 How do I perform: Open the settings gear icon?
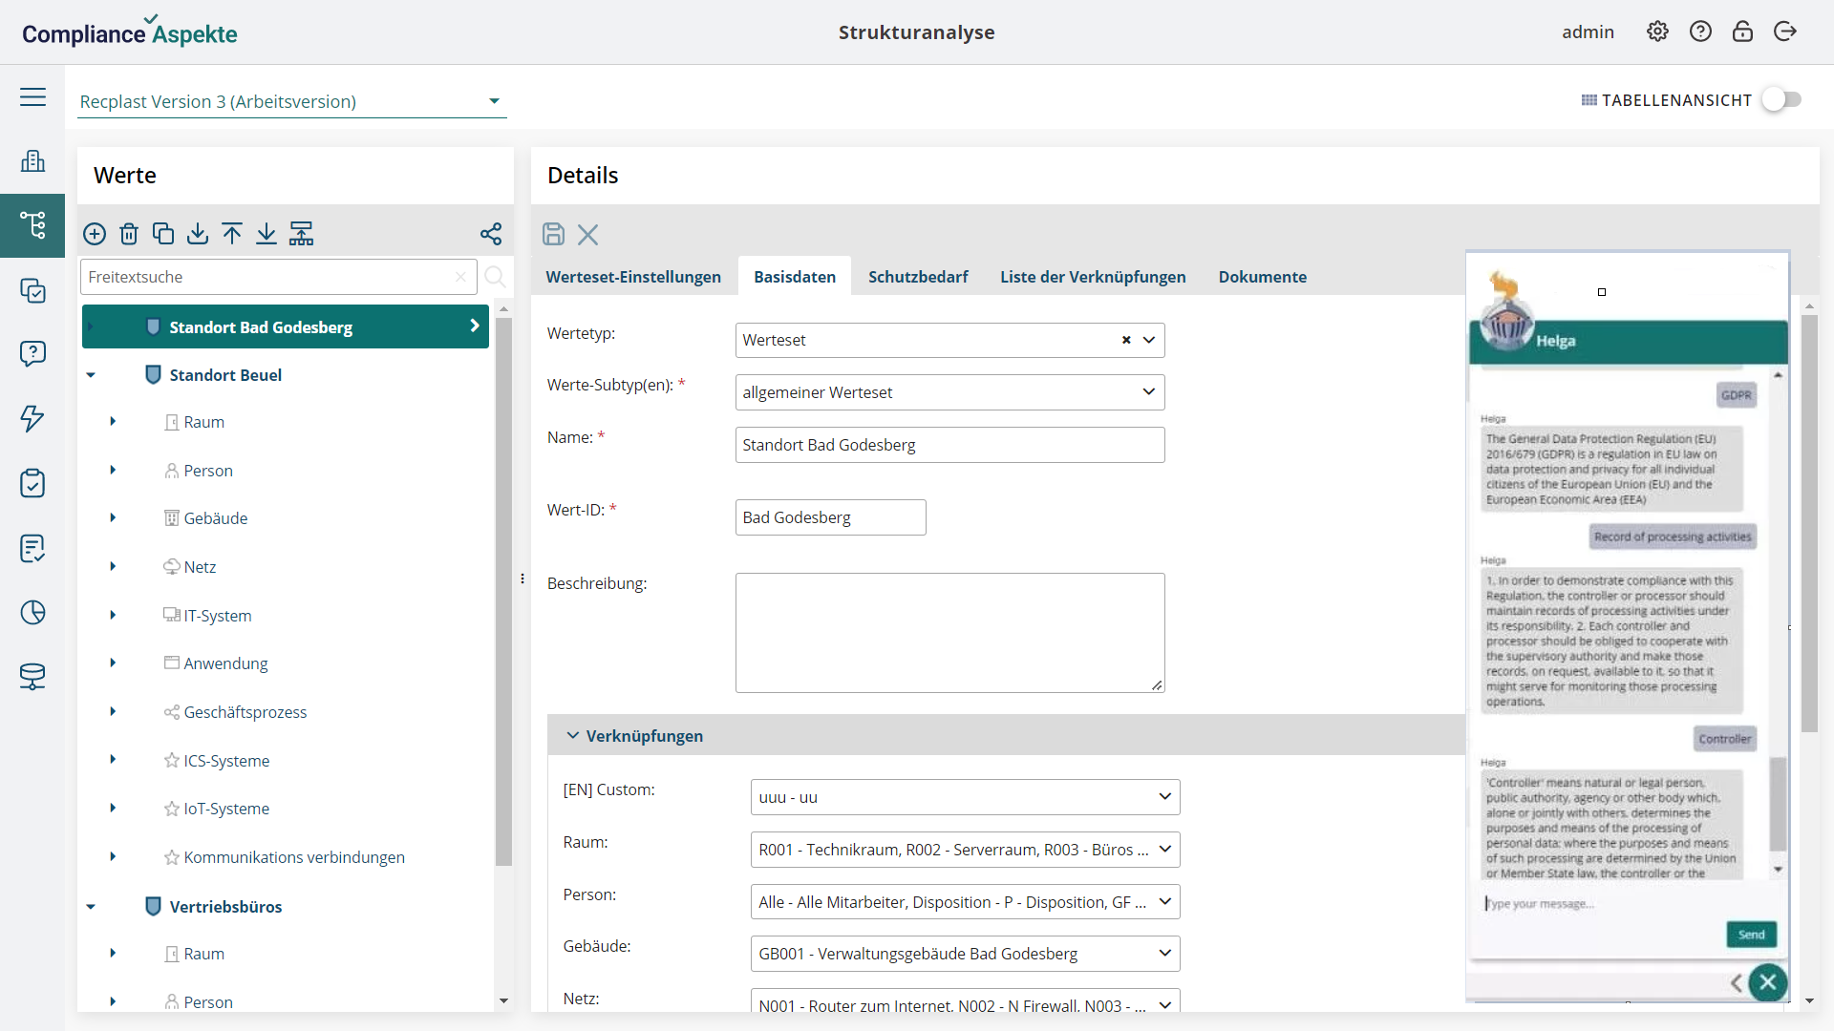(1657, 32)
